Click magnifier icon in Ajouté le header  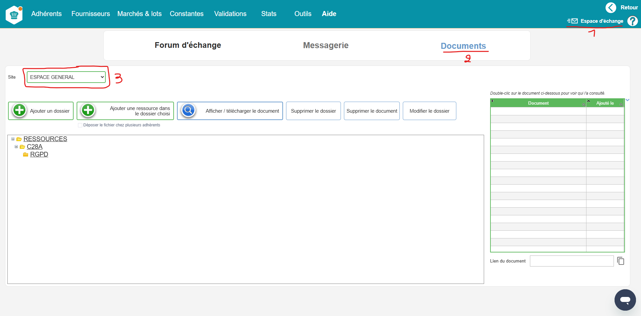(x=621, y=105)
